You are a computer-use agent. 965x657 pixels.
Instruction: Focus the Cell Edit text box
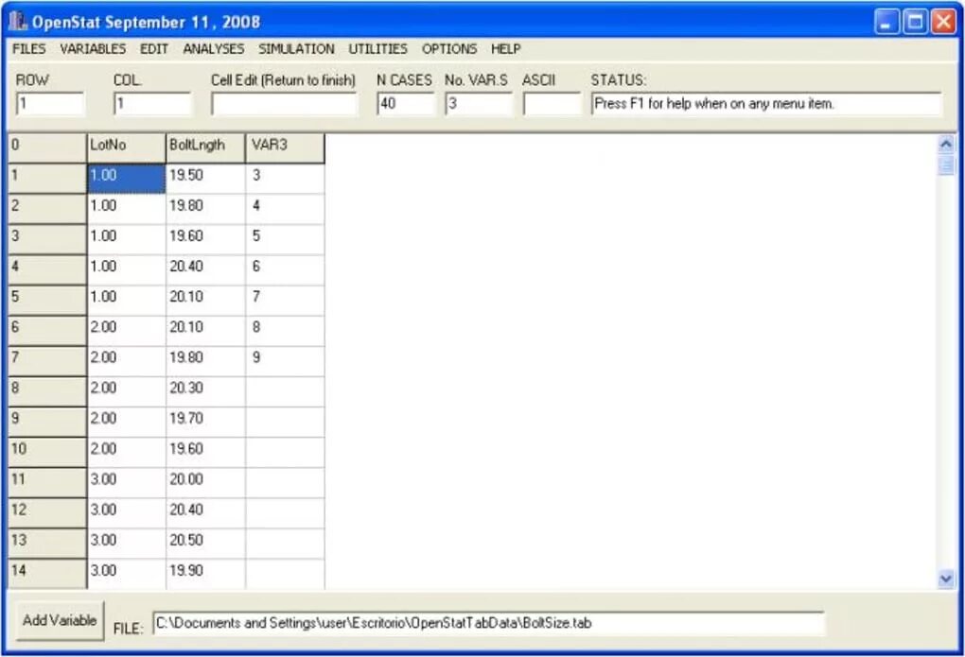coord(285,103)
